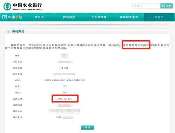The width and height of the screenshot is (175, 133).
Task: Click the 我的预约 section header icon
Action: [x=8, y=31]
